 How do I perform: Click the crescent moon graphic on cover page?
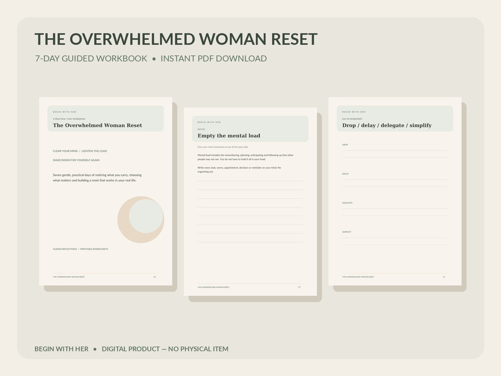tap(141, 220)
